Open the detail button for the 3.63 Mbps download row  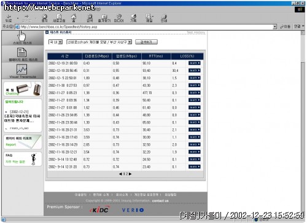pos(194,130)
